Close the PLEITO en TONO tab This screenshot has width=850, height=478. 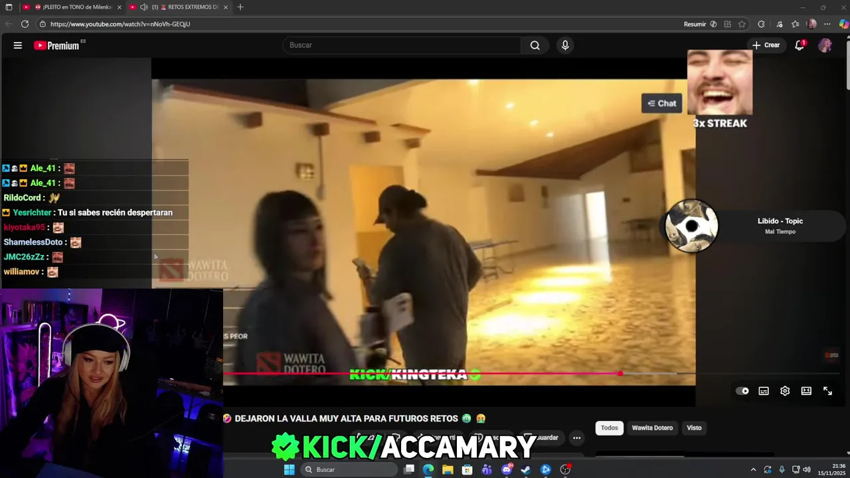click(x=119, y=7)
